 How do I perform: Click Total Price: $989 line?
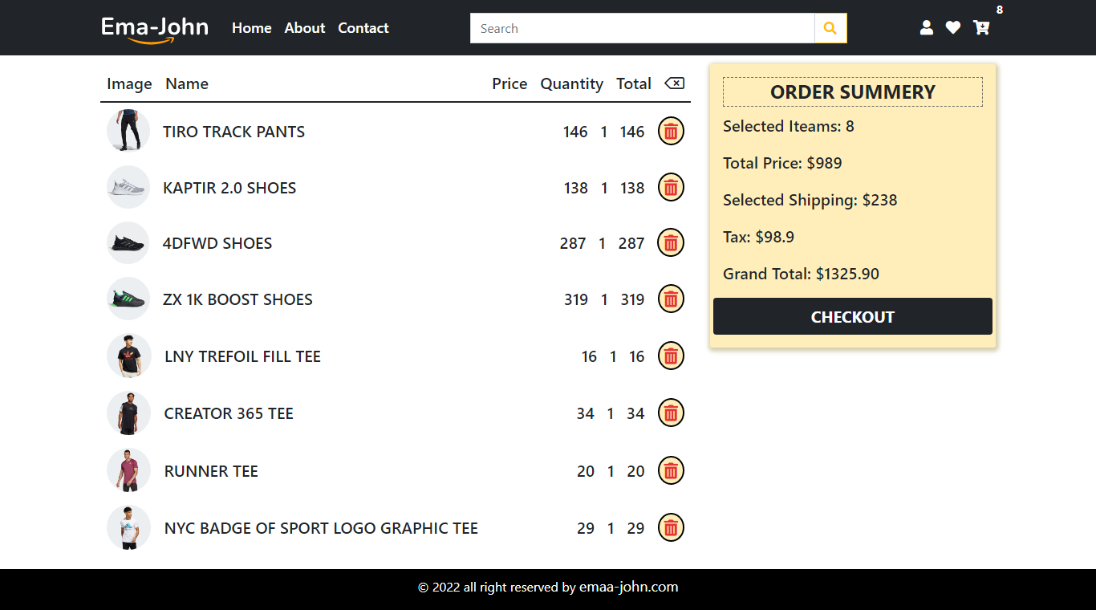782,163
